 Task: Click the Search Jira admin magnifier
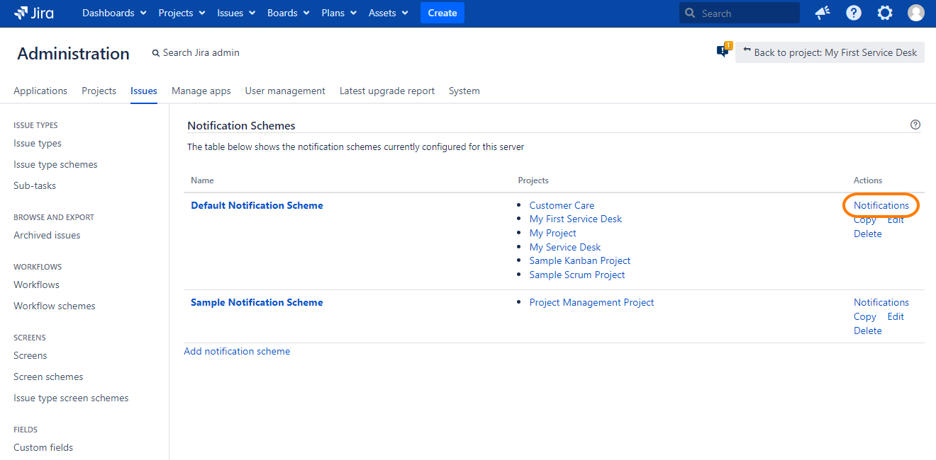[156, 53]
